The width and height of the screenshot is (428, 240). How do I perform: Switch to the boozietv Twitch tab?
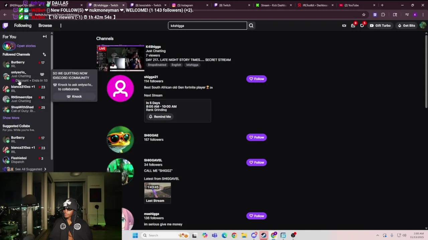click(x=148, y=5)
